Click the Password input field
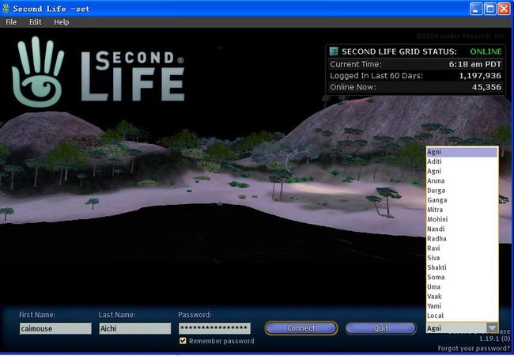This screenshot has width=514, height=356. click(214, 328)
